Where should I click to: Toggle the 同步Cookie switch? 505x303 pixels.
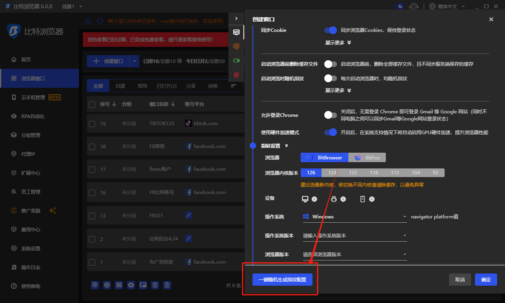(x=331, y=30)
